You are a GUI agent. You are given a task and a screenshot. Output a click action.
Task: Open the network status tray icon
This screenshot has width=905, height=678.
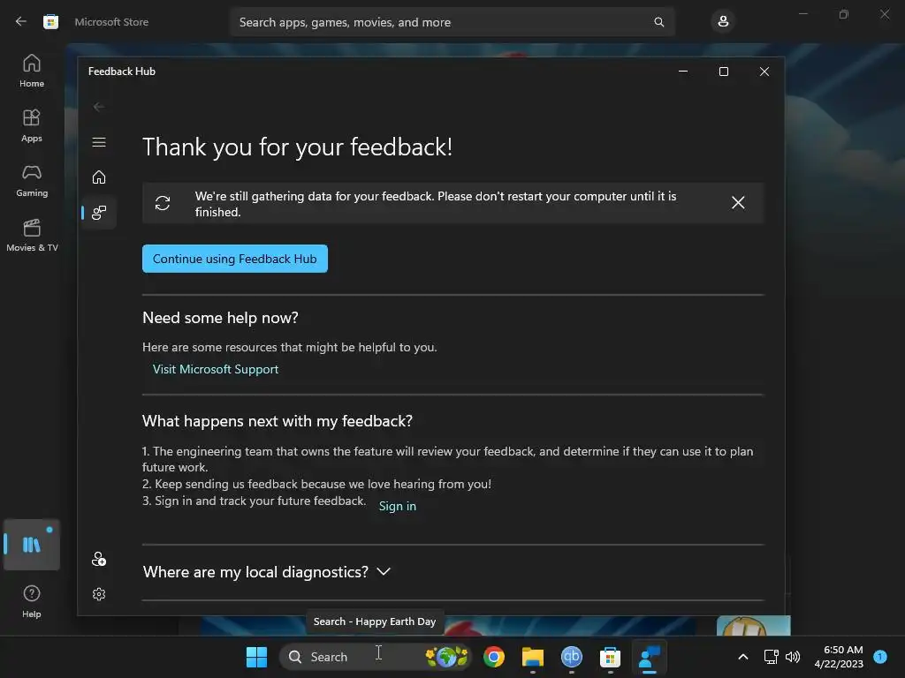771,657
